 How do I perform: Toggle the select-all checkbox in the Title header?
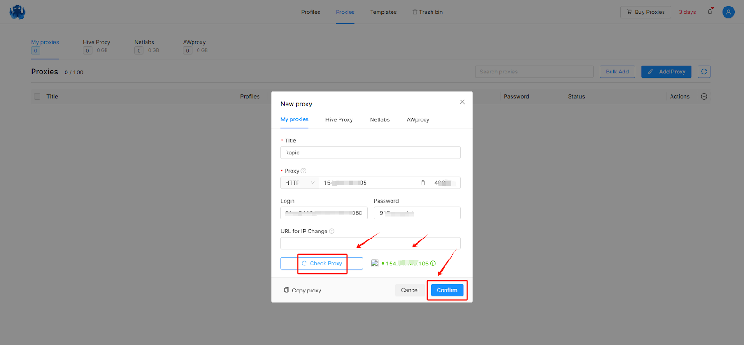coord(37,96)
